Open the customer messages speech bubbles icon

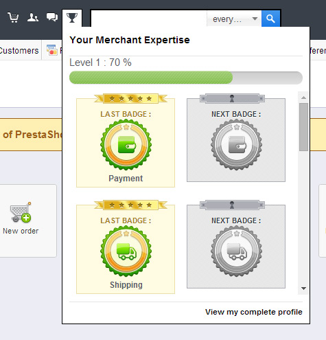click(52, 17)
